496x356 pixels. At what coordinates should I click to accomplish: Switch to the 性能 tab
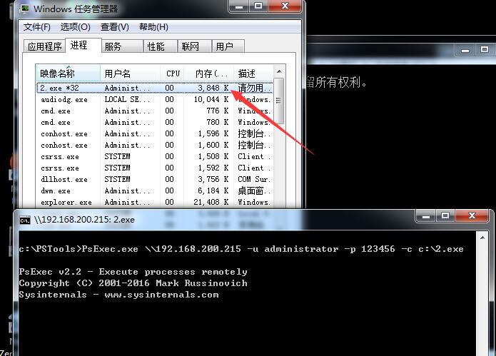(156, 46)
